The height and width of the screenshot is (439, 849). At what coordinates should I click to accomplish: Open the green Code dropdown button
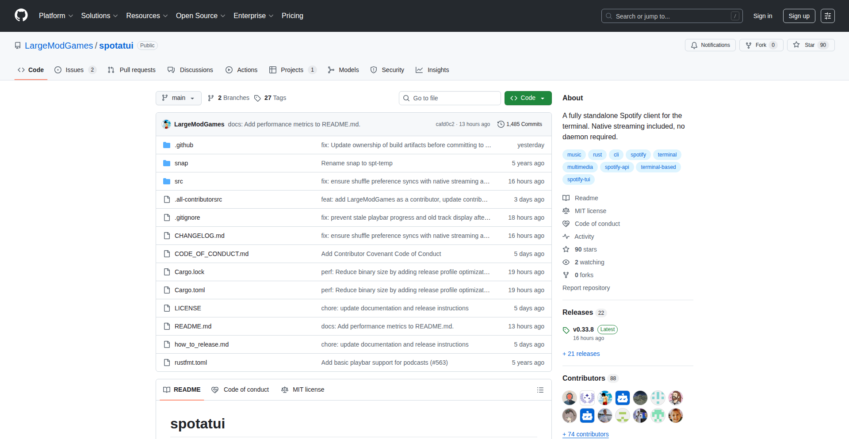[x=528, y=98]
